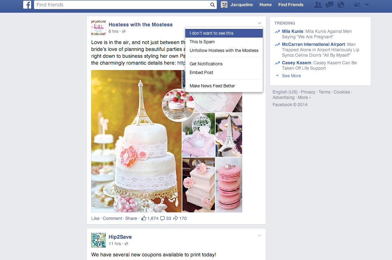Click the thumbs-up likes count icon
Image resolution: width=392 pixels, height=260 pixels.
[144, 218]
